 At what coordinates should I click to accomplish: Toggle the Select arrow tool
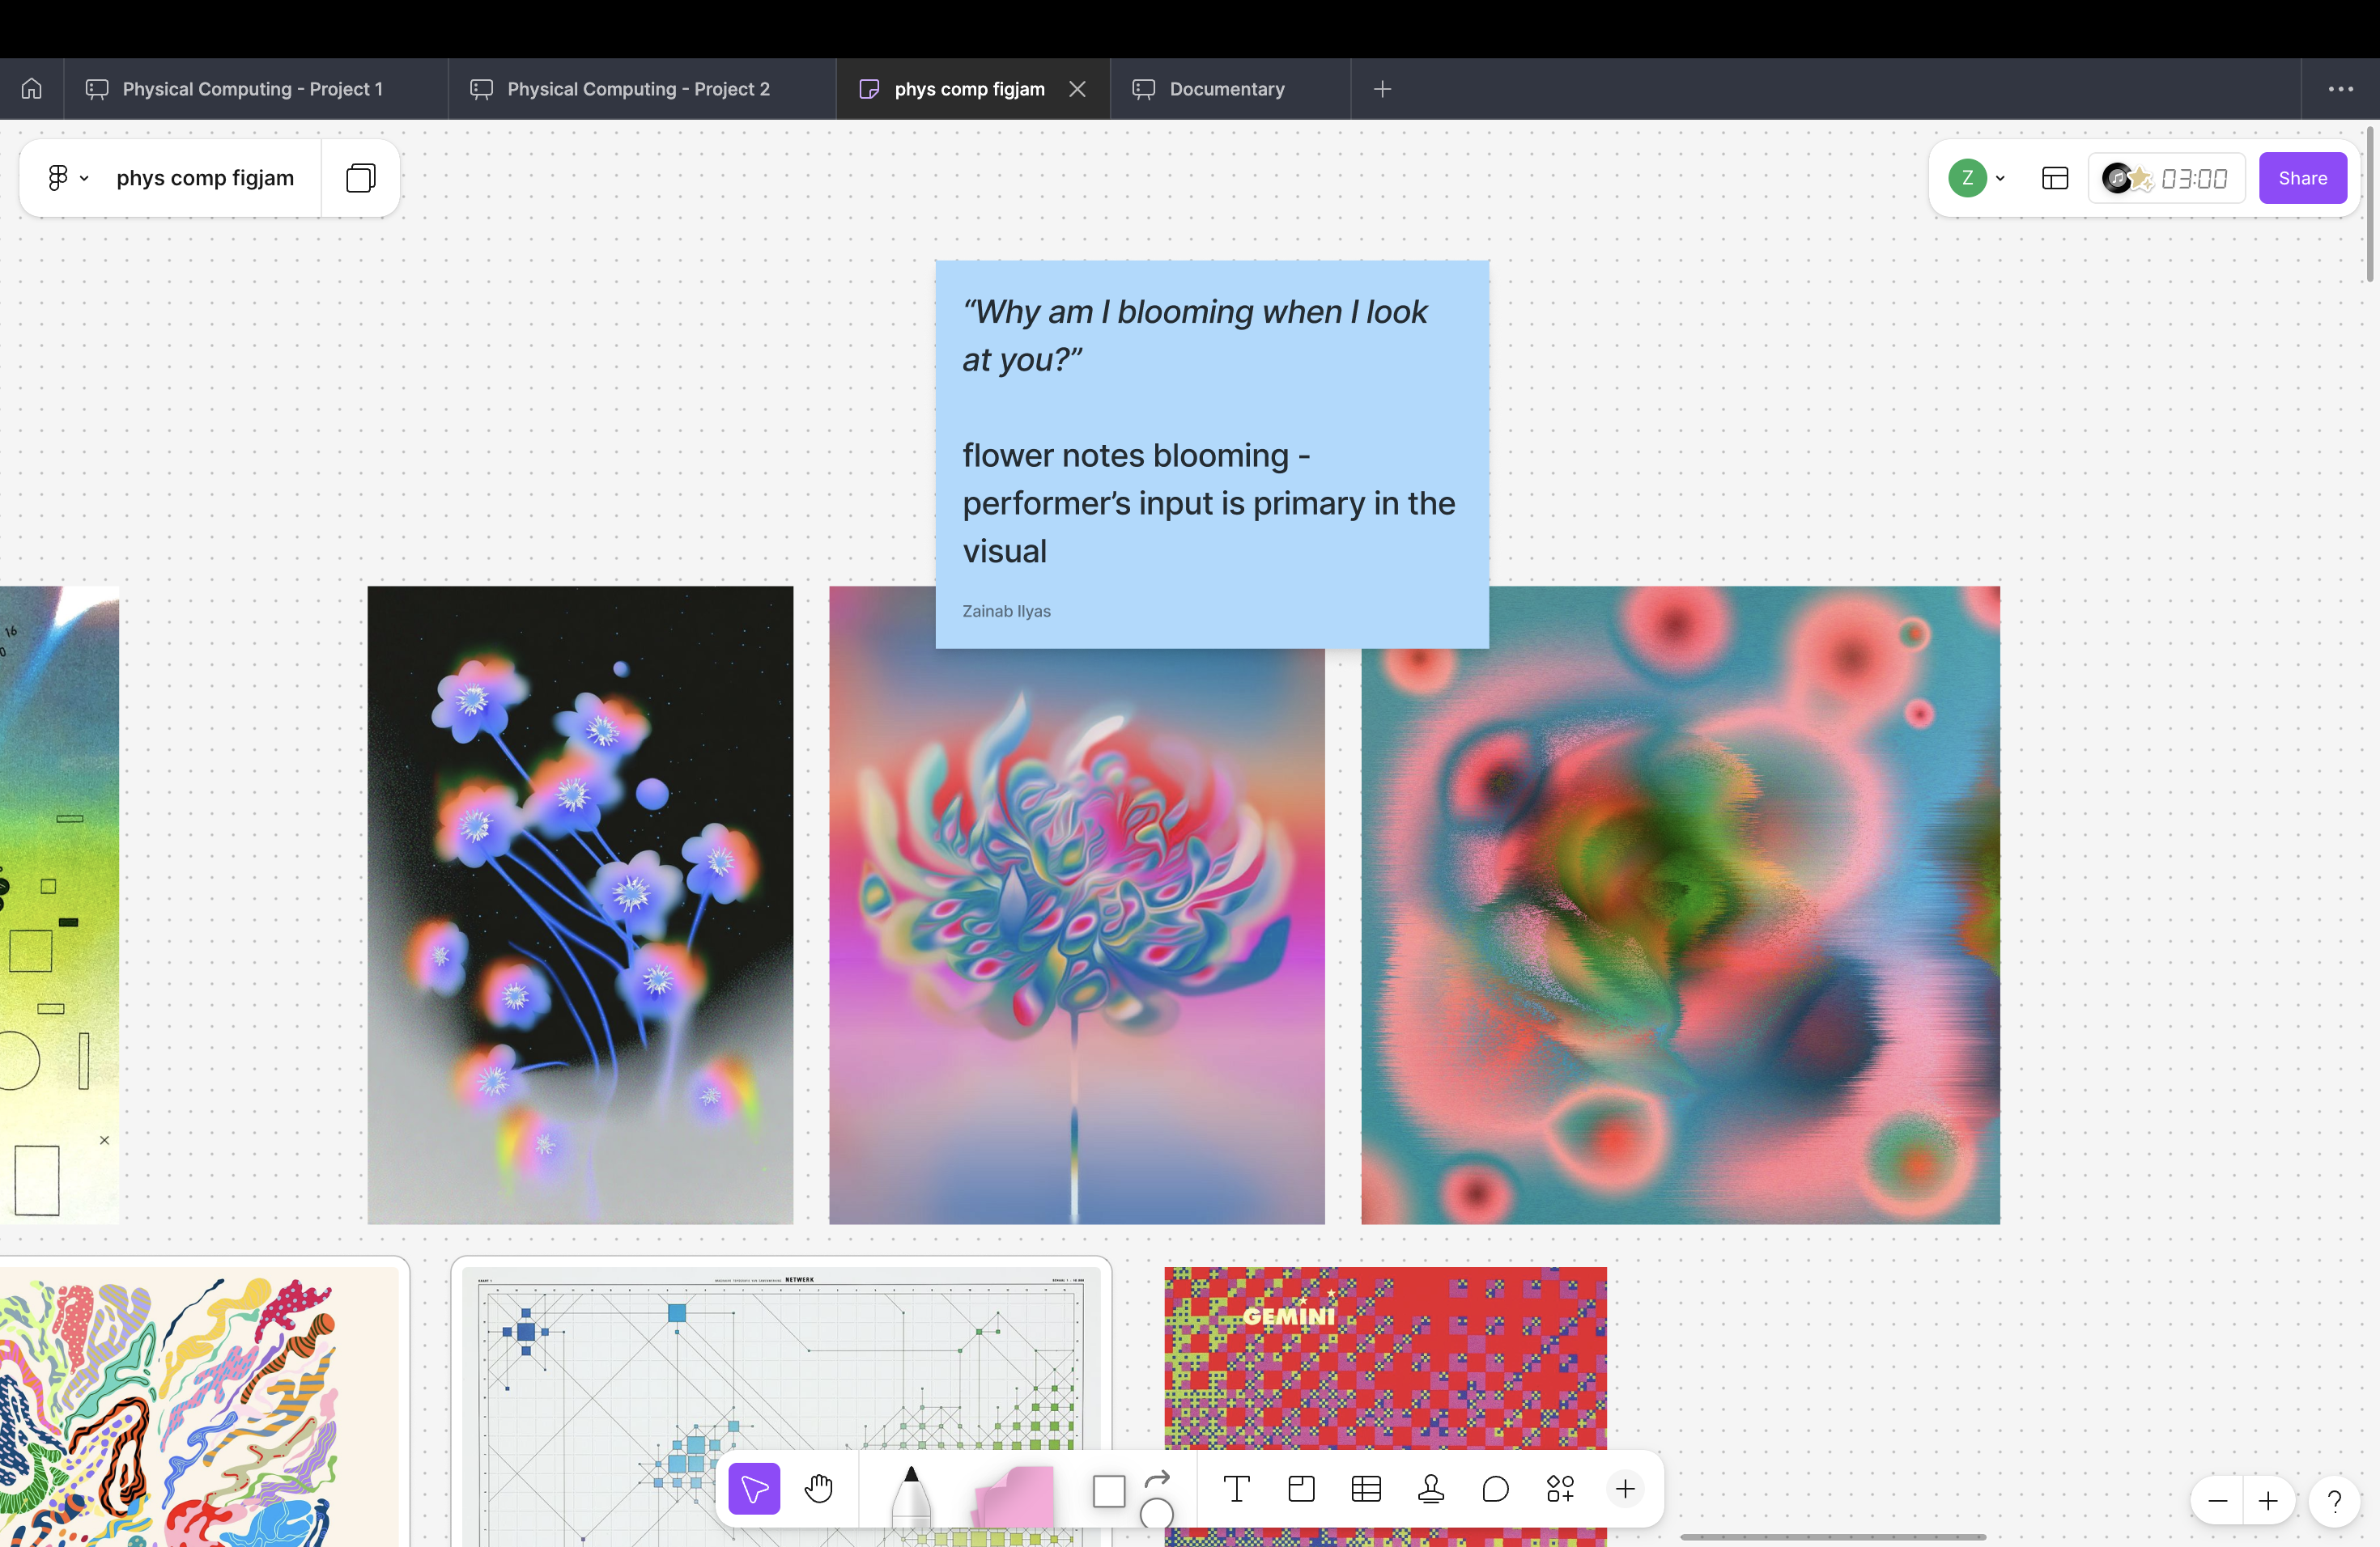(754, 1489)
